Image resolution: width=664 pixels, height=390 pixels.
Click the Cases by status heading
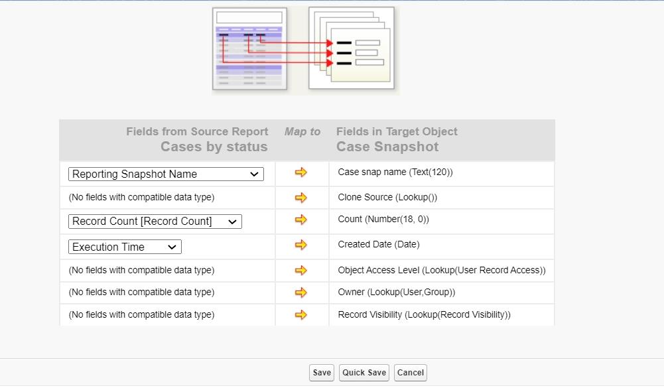click(x=214, y=147)
